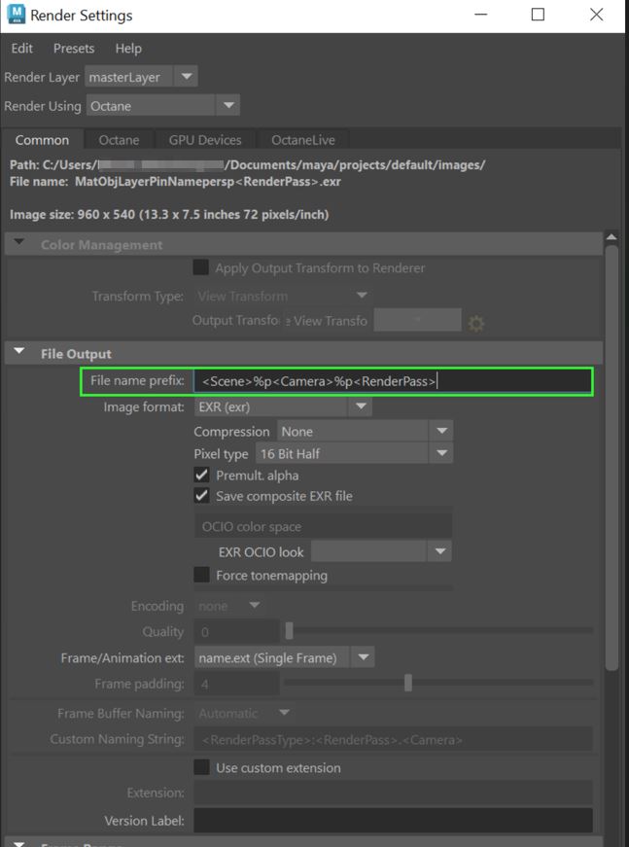
Task: Open the Help menu
Action: tap(128, 49)
